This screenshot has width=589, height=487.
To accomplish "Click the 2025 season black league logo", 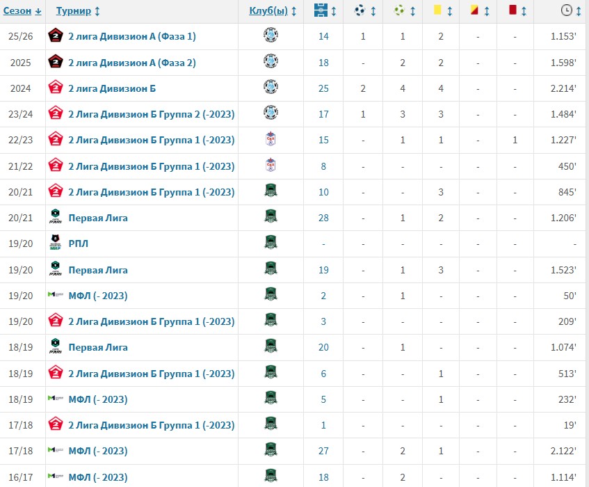I will (55, 61).
